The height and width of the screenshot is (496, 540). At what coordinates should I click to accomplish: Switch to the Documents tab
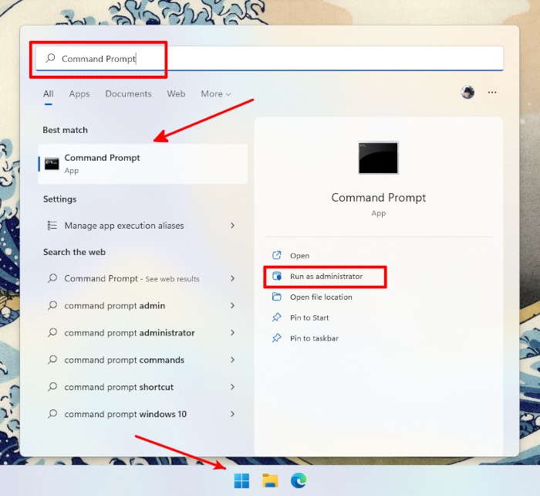pos(128,93)
